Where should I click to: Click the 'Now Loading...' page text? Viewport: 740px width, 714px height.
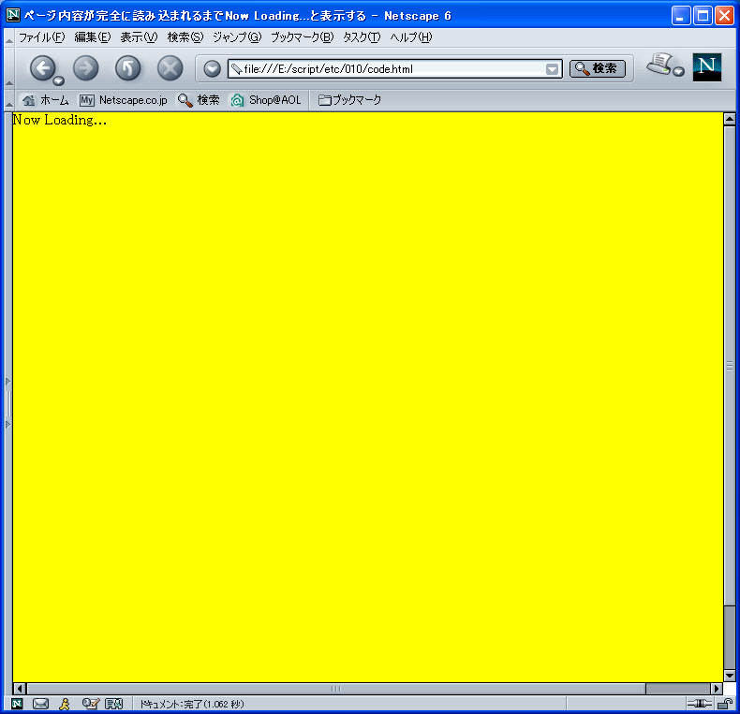(x=60, y=121)
